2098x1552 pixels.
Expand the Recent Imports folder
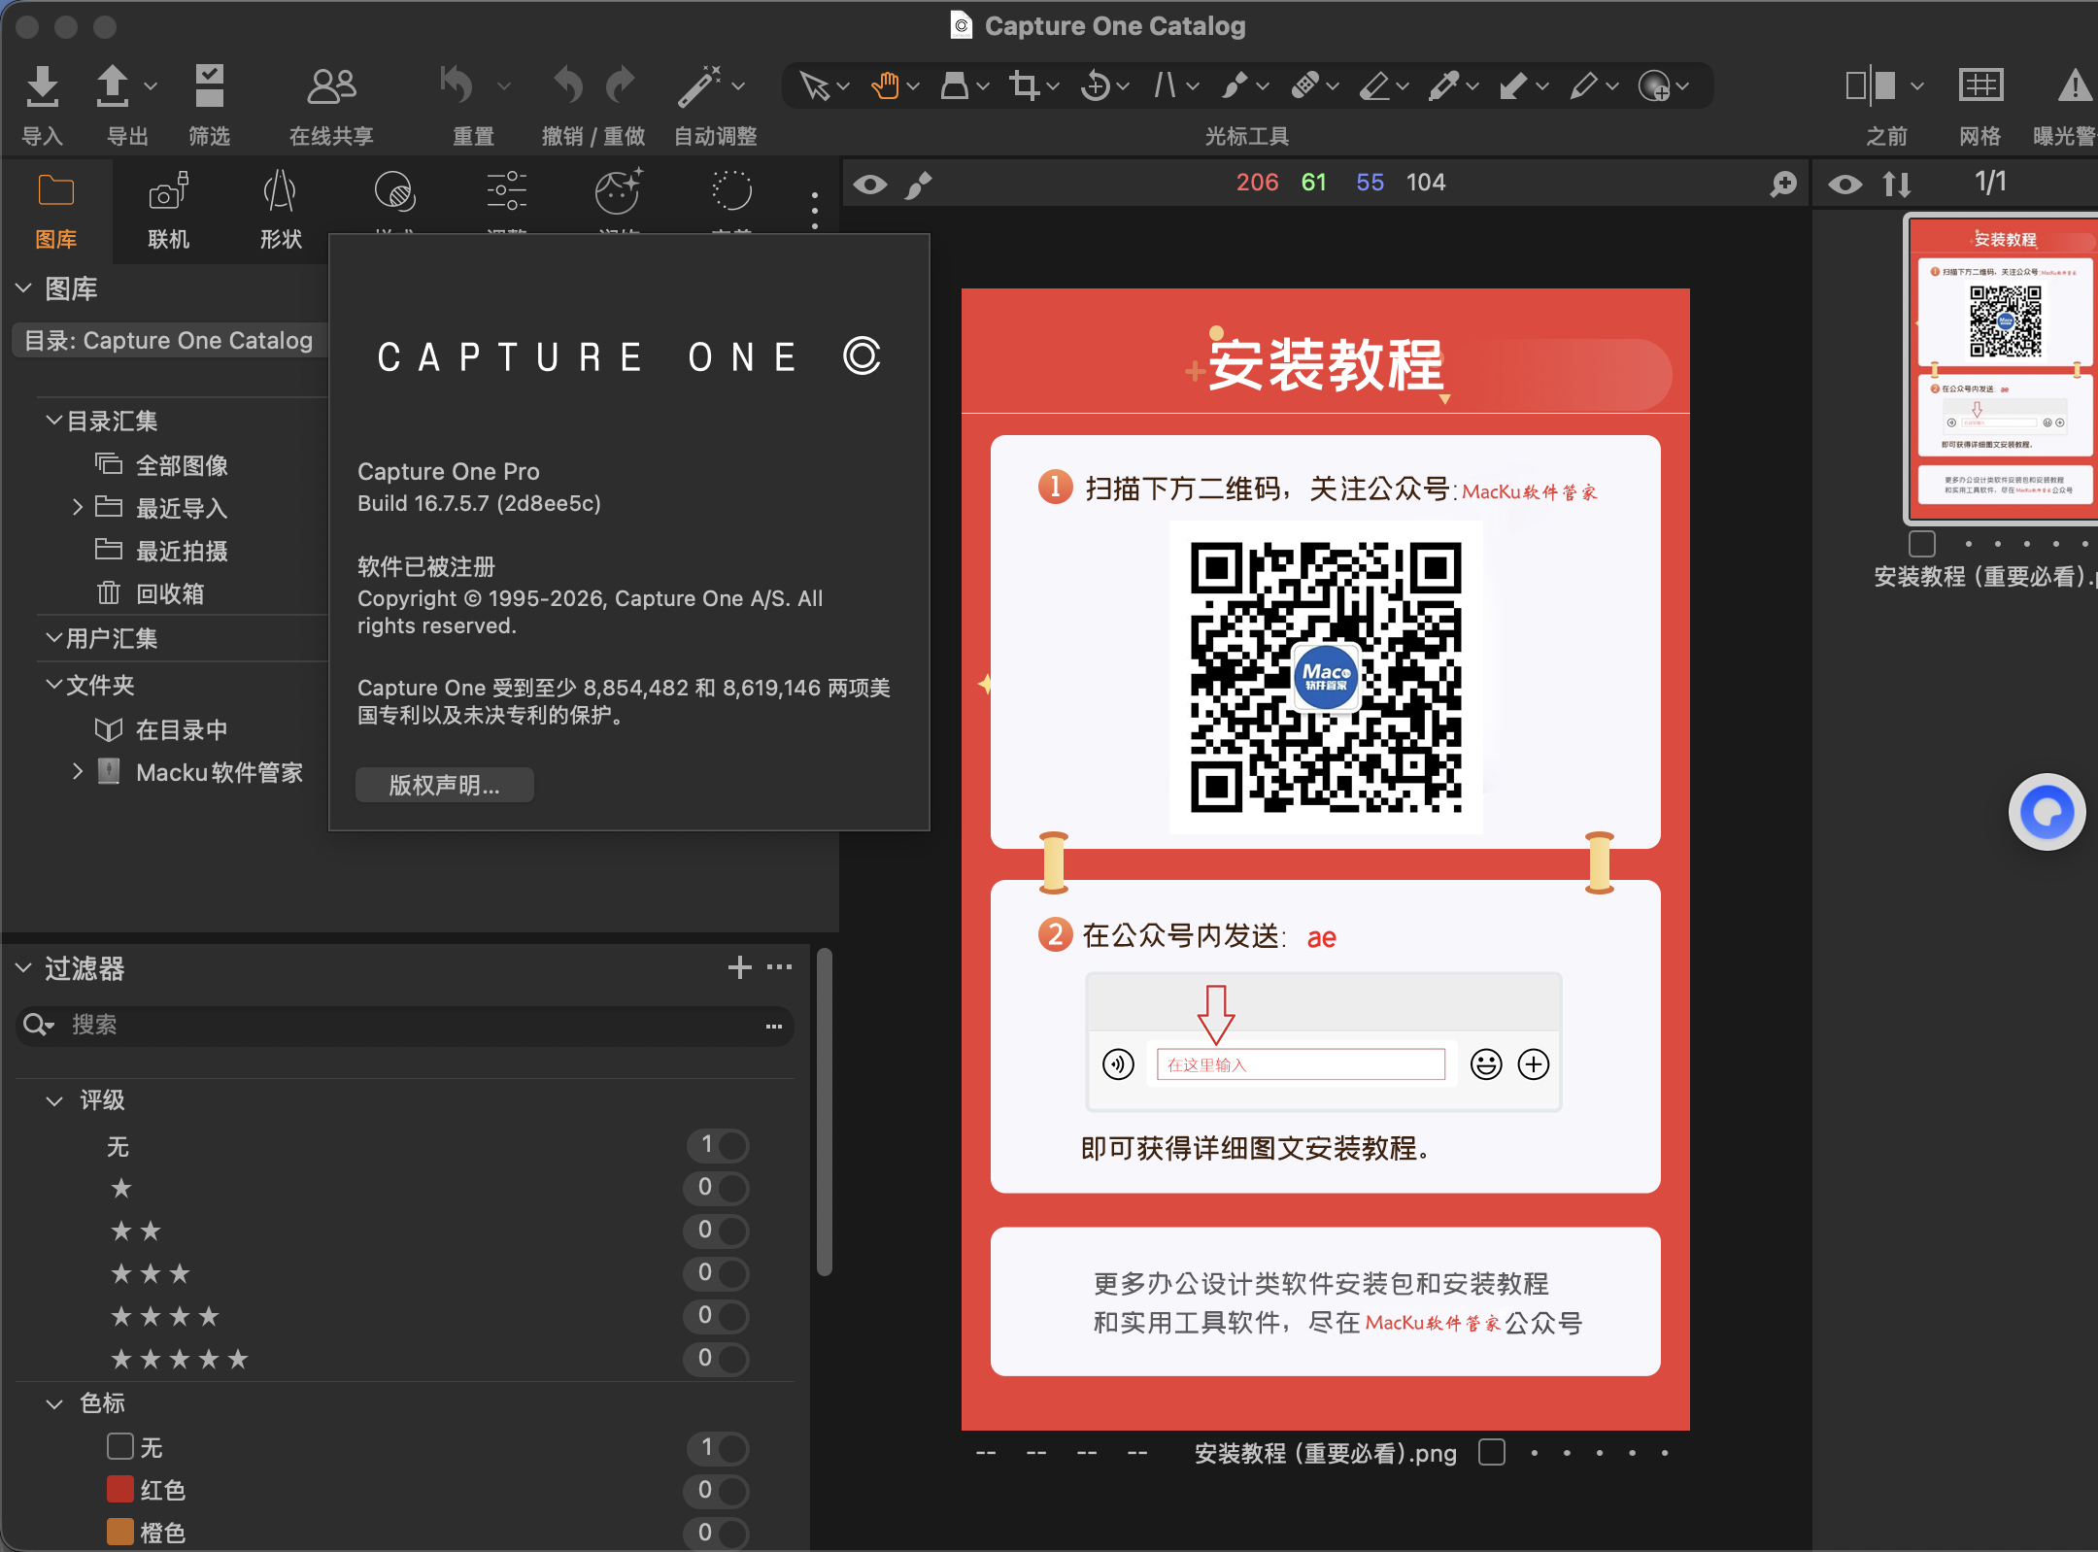pyautogui.click(x=78, y=507)
